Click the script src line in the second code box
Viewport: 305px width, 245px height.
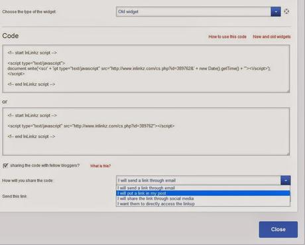[x=91, y=126]
